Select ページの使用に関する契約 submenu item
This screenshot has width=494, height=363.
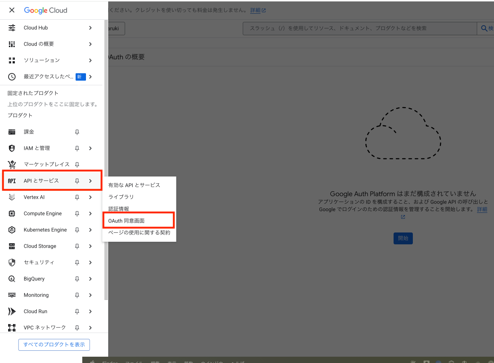pos(139,232)
